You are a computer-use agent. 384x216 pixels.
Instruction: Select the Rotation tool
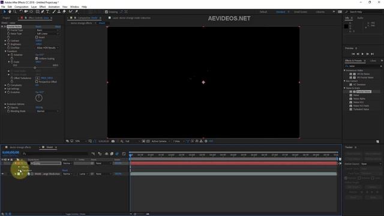tap(21, 11)
